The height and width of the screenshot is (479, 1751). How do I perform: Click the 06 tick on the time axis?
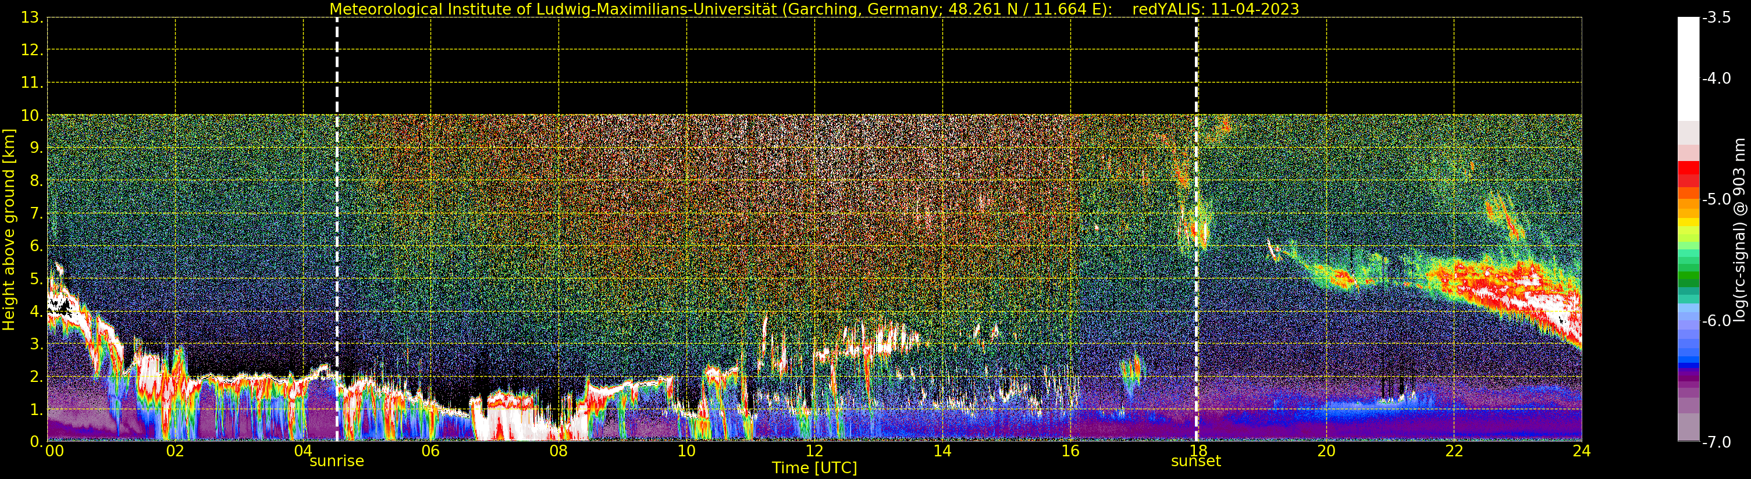[431, 451]
